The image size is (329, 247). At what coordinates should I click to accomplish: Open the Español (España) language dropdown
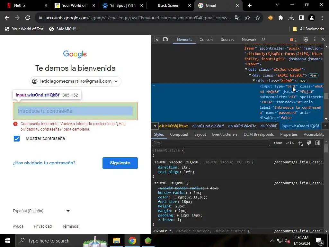[41, 211]
